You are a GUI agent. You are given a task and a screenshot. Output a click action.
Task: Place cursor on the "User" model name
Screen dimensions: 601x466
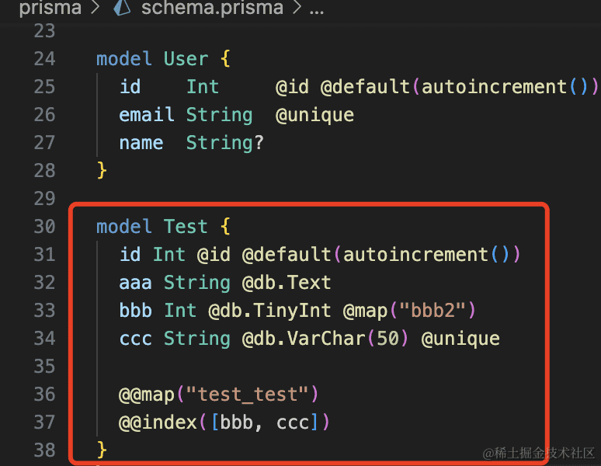point(186,59)
